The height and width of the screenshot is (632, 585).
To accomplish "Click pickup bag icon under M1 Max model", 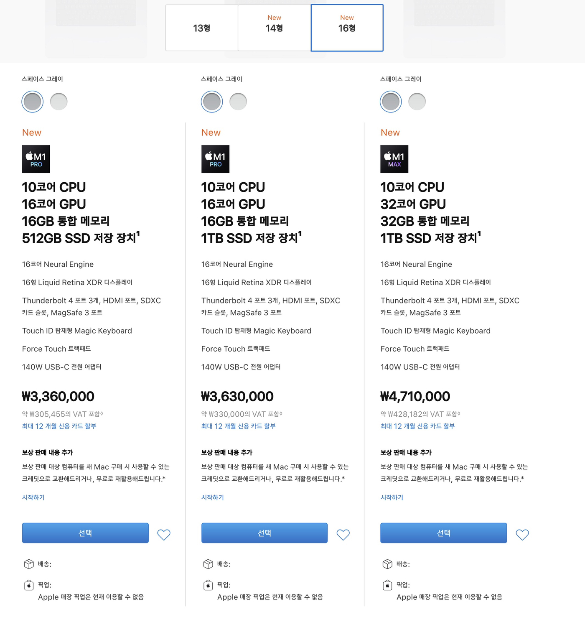I will coord(387,585).
